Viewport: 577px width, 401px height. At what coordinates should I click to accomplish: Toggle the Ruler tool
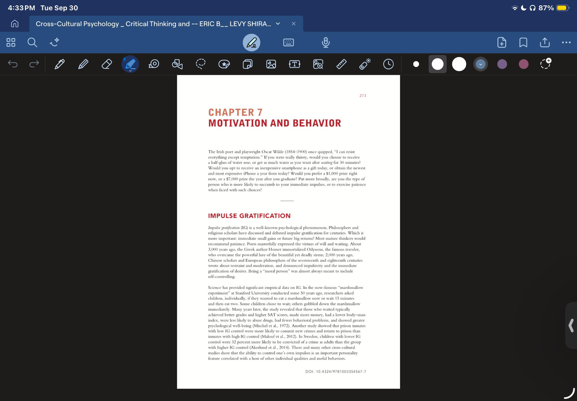click(341, 64)
